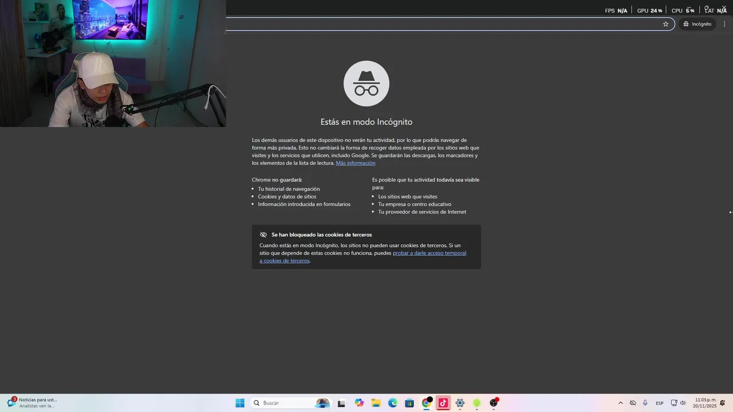
Task: Click the blocked-cookies crossed-eye icon
Action: (x=263, y=235)
